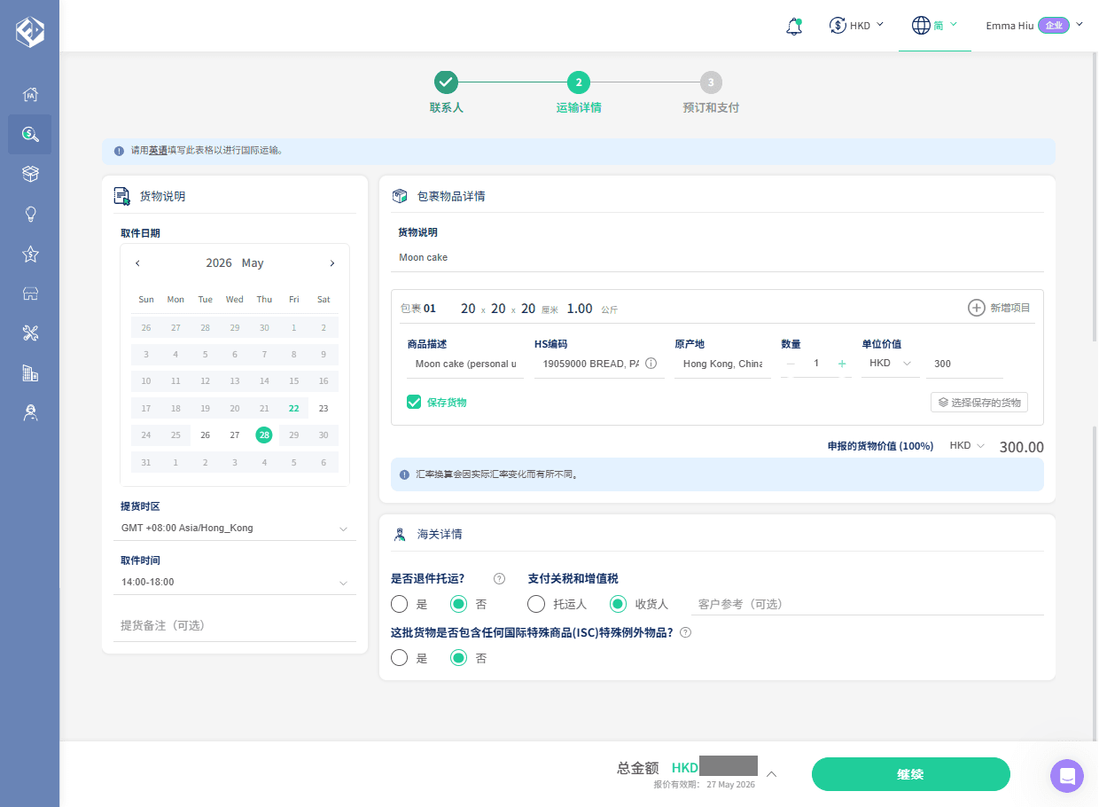This screenshot has width=1099, height=807.
Task: Select 否 for return shipment
Action: (x=458, y=604)
